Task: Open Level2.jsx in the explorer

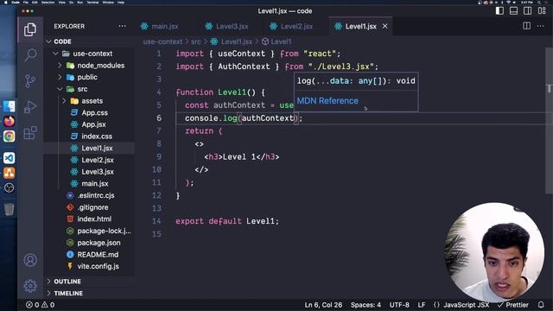Action: tap(88, 160)
